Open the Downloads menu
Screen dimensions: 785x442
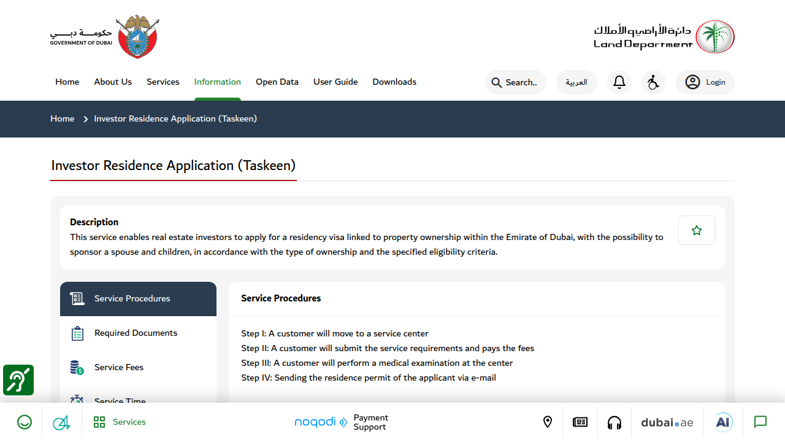pos(394,82)
